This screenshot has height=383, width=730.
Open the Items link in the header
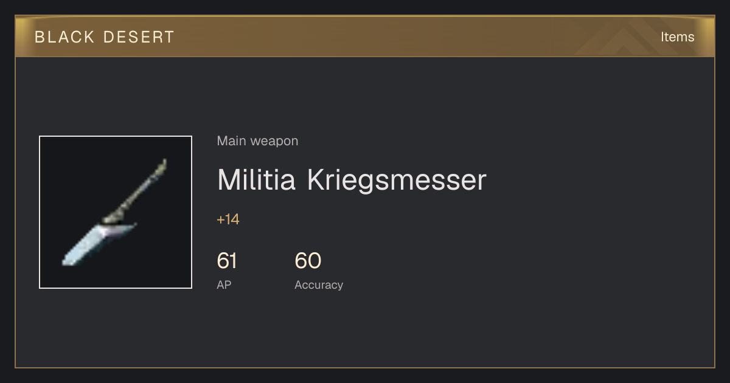(677, 36)
